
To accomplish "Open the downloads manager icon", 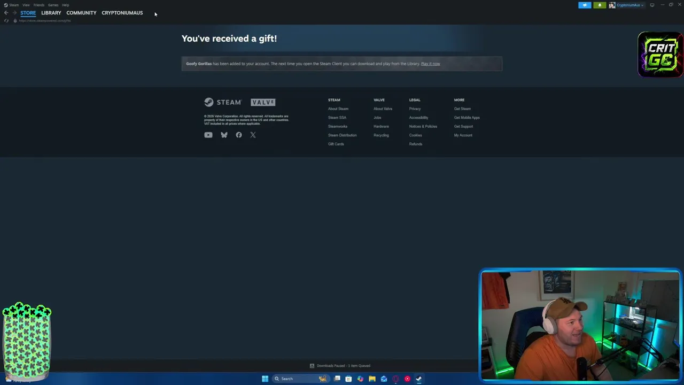I will tap(312, 366).
